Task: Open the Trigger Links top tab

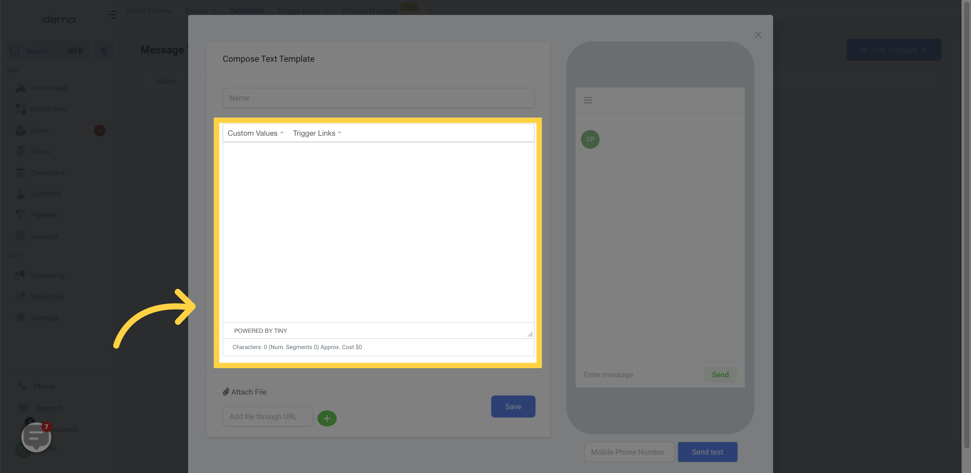Action: tap(303, 11)
